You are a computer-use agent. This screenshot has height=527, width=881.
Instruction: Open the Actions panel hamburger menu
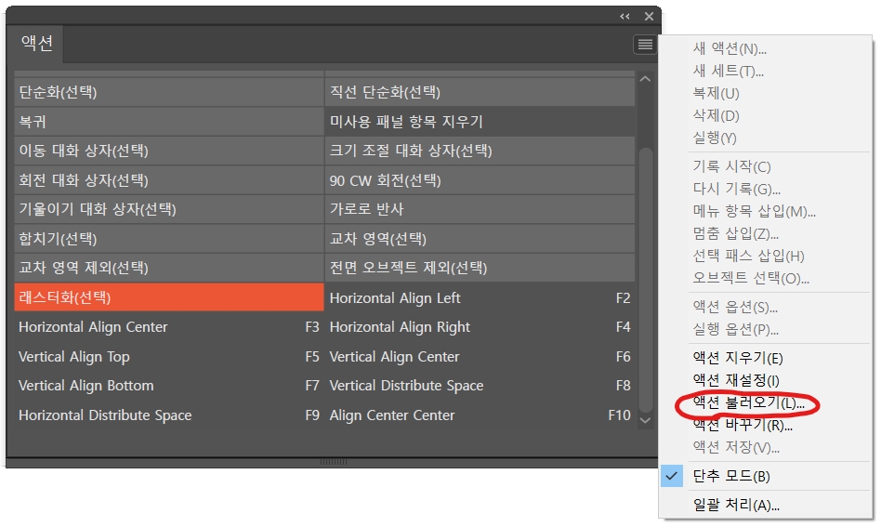click(x=645, y=45)
